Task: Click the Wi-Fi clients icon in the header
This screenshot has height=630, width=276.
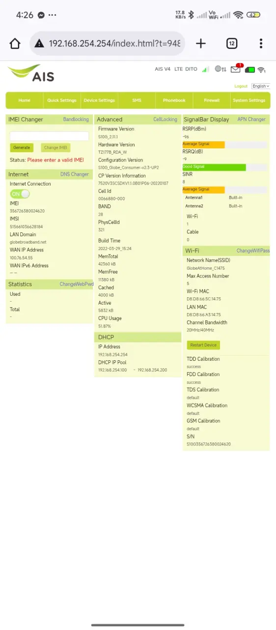Action: [262, 69]
